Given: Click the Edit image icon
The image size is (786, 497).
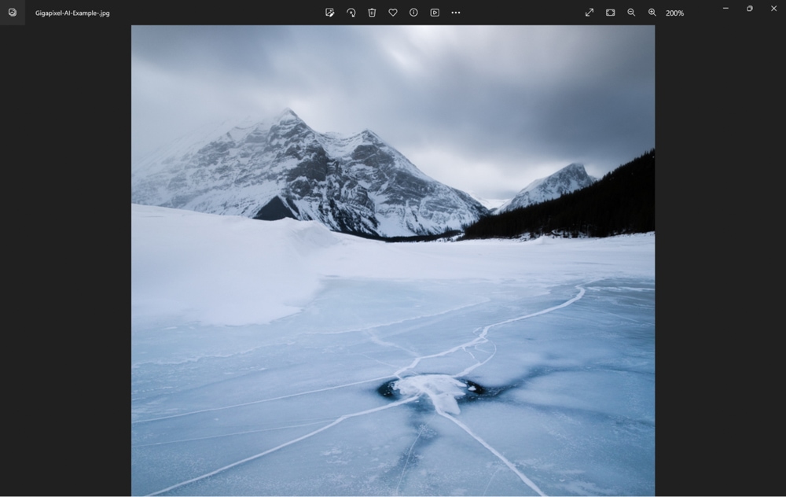Looking at the screenshot, I should pyautogui.click(x=329, y=13).
